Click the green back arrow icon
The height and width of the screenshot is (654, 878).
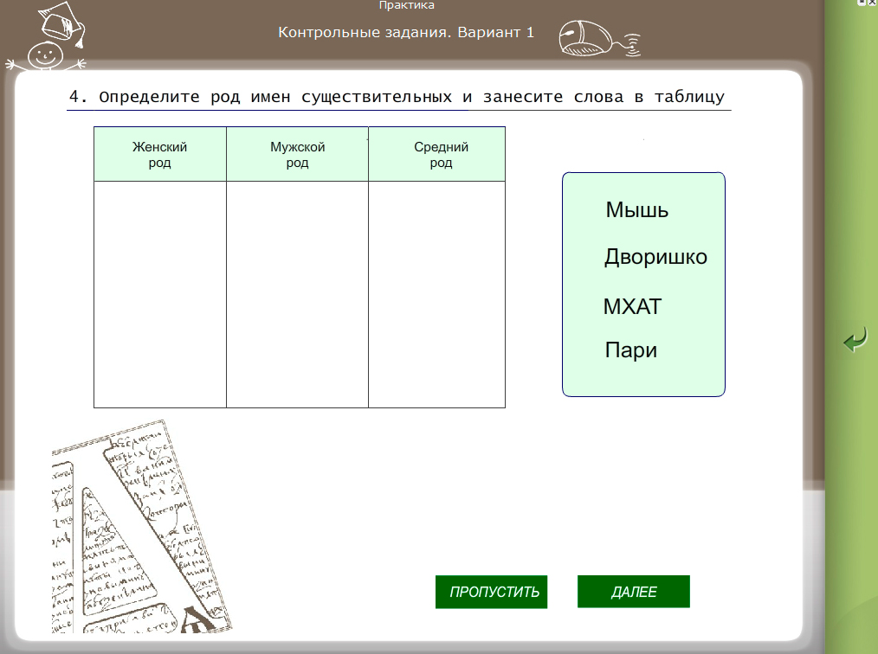[x=855, y=340]
